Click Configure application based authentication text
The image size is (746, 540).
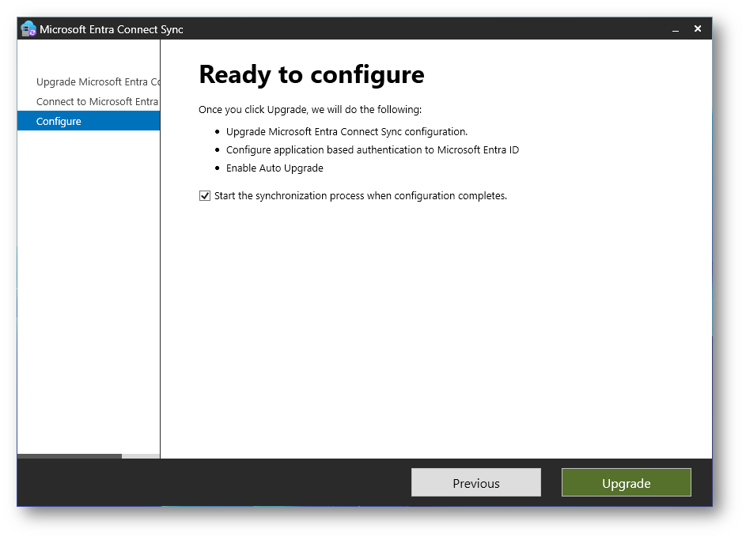tap(373, 150)
